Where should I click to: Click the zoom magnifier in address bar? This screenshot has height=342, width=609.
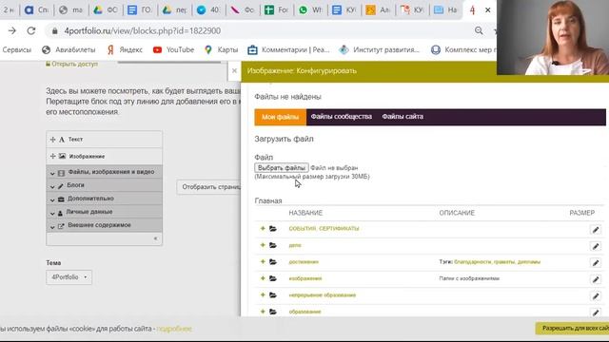(479, 30)
